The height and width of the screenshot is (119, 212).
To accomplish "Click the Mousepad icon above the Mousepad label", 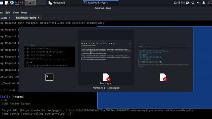I will (106, 77).
